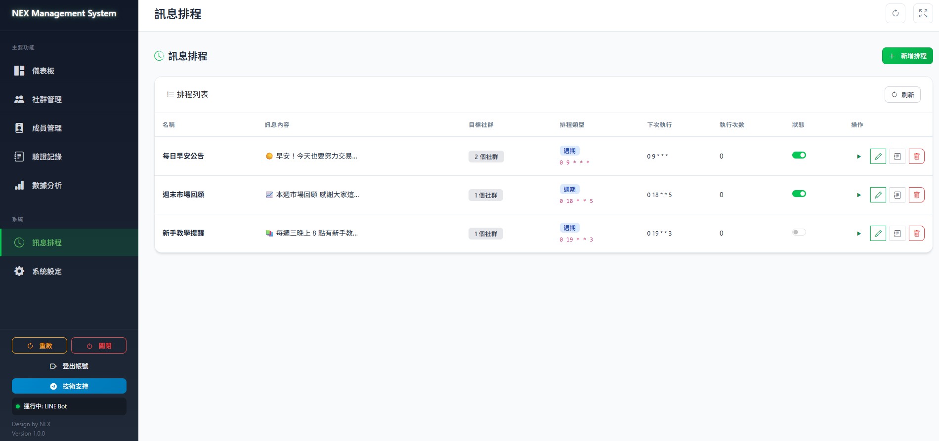Click 1 個社群 badge for 週末市場回顧
Image resolution: width=939 pixels, height=441 pixels.
click(486, 195)
